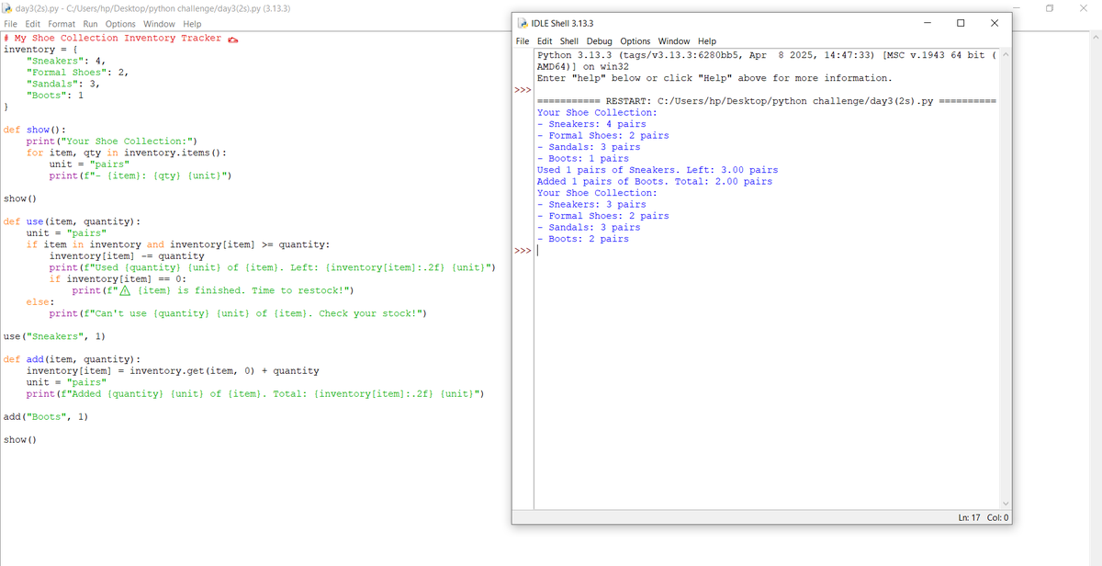The height and width of the screenshot is (566, 1102).
Task: Open the Options menu in IDLE Shell
Action: [635, 41]
